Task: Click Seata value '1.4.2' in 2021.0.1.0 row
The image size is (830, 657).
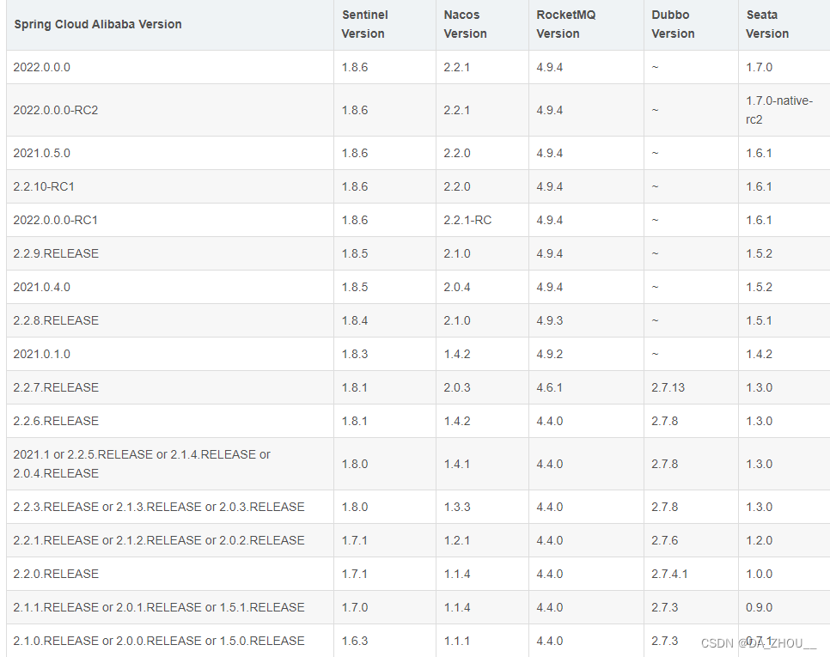Action: pyautogui.click(x=759, y=354)
